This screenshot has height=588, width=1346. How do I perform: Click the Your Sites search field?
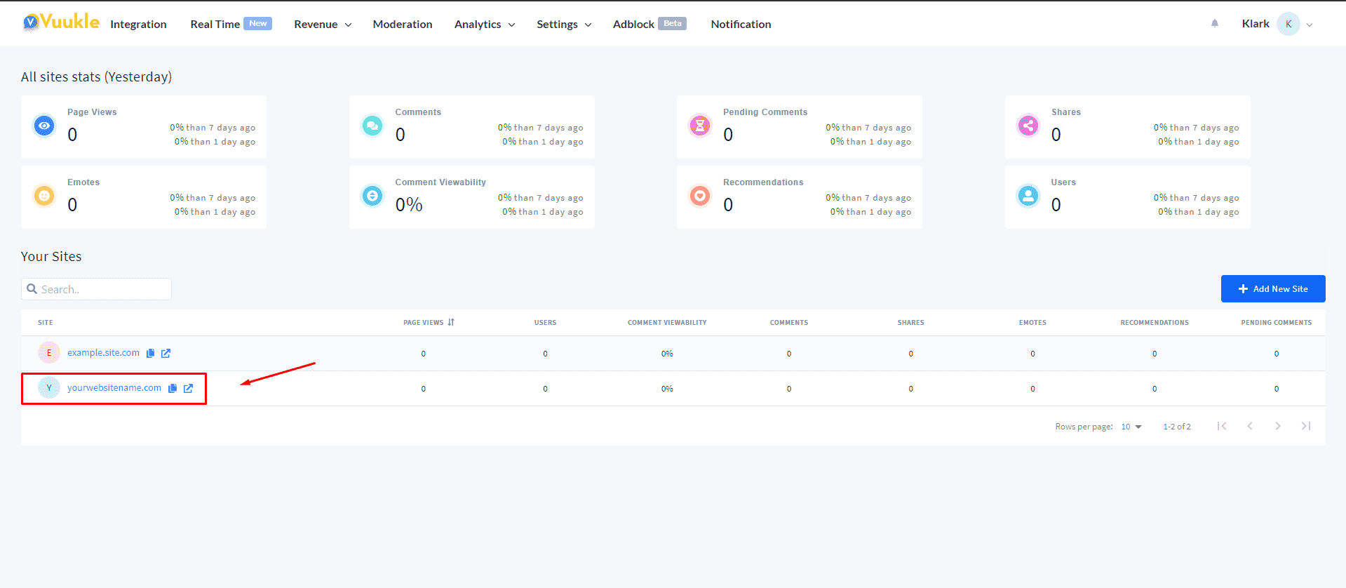tap(96, 289)
